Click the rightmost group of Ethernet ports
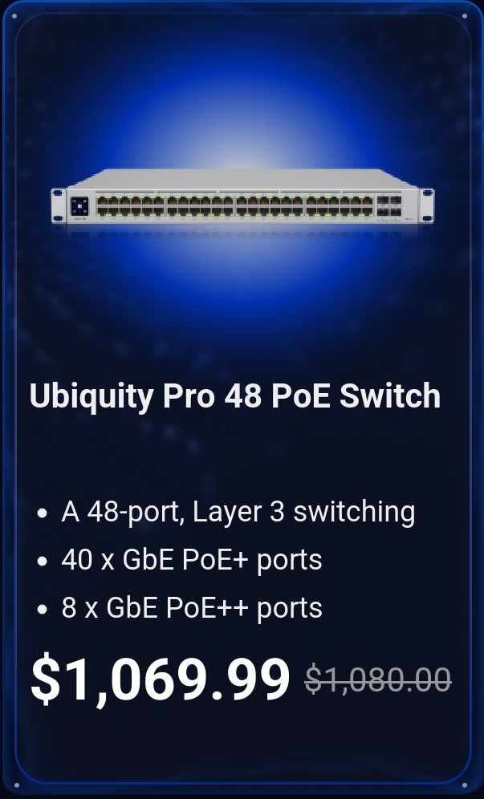484x799 pixels. click(x=340, y=206)
